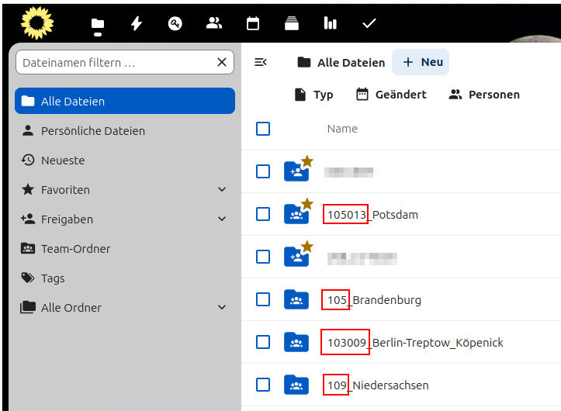Open the Contacts icon in top bar
The width and height of the screenshot is (561, 411).
pos(214,24)
